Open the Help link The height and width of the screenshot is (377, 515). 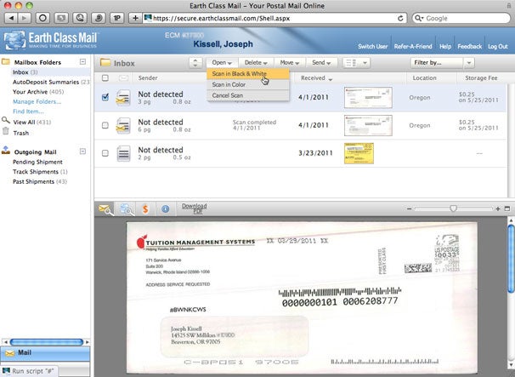(445, 47)
